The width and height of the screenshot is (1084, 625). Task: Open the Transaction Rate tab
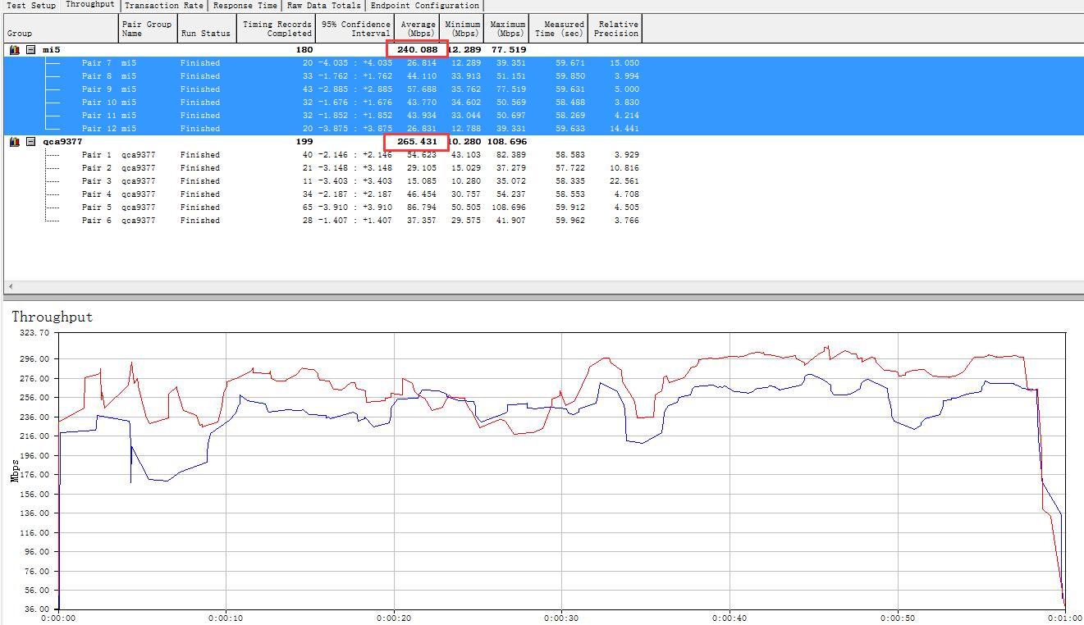(164, 6)
